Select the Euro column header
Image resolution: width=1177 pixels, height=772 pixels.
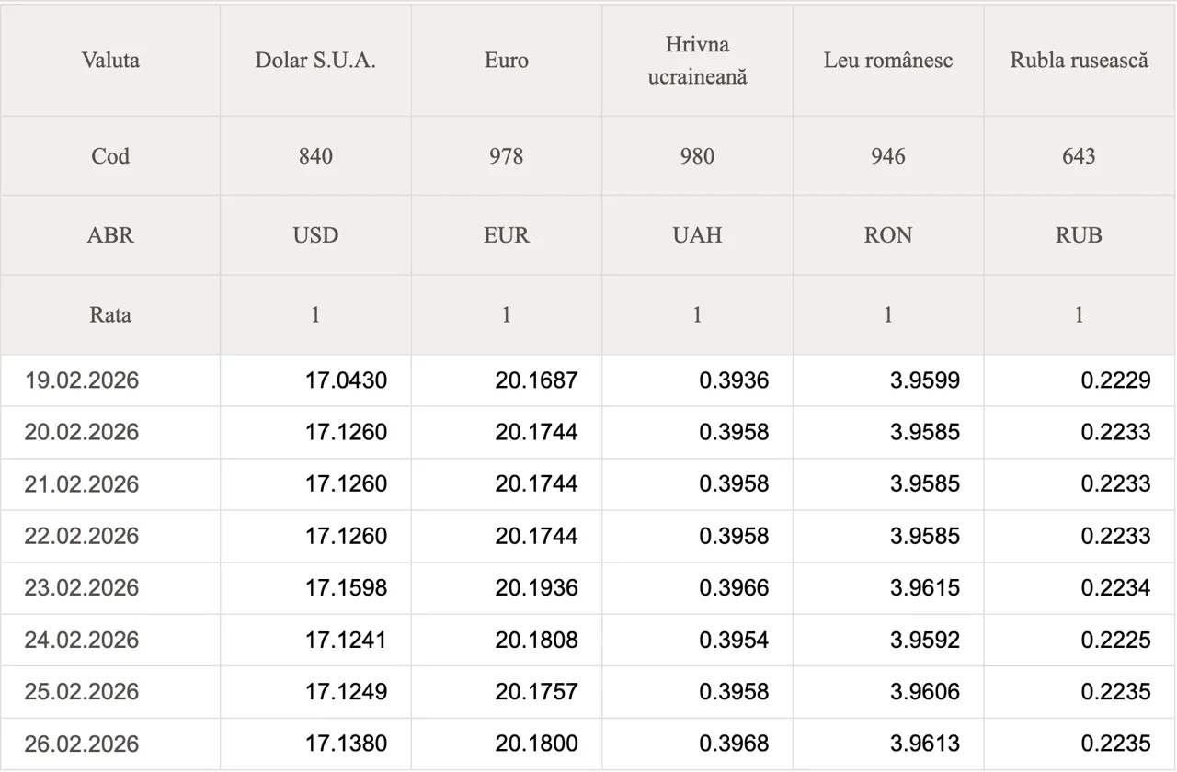(506, 61)
